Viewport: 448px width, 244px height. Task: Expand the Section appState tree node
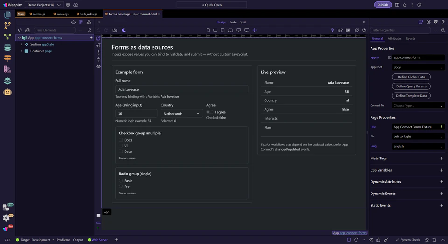coord(21,44)
